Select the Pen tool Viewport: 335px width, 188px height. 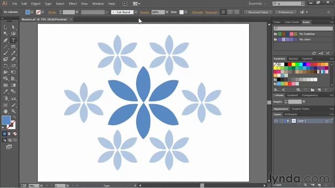(5, 40)
